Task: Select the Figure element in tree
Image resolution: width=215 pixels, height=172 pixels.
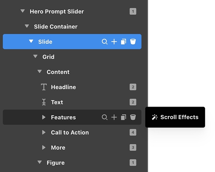Action: (55, 163)
